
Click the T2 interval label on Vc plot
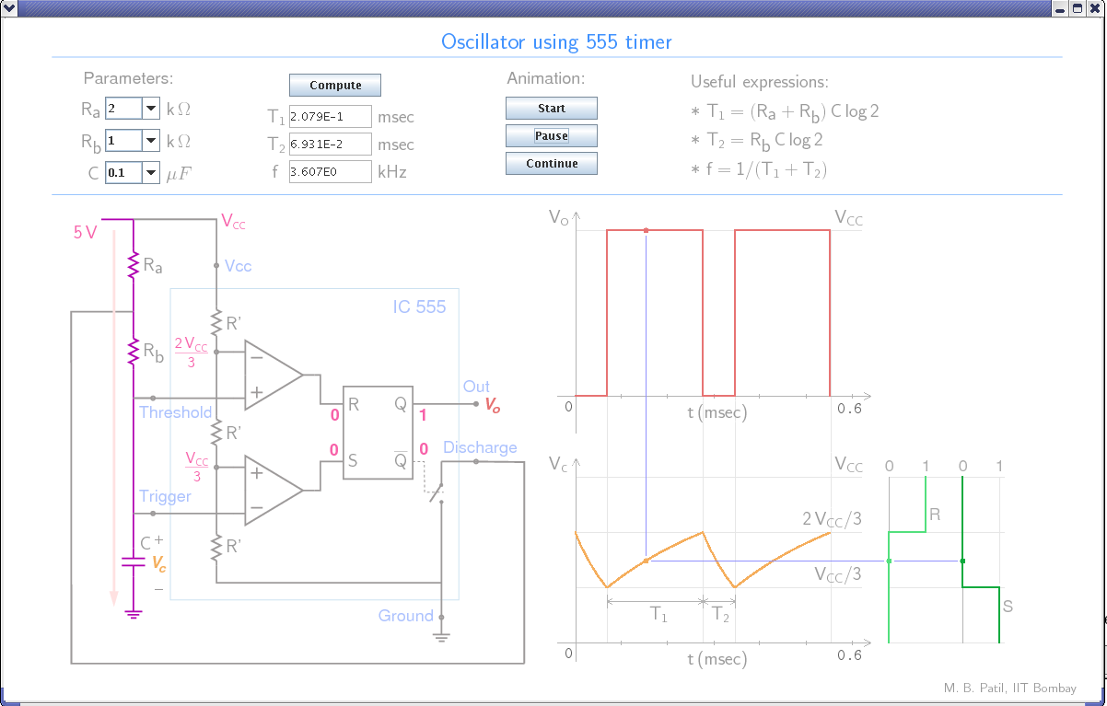click(x=720, y=615)
